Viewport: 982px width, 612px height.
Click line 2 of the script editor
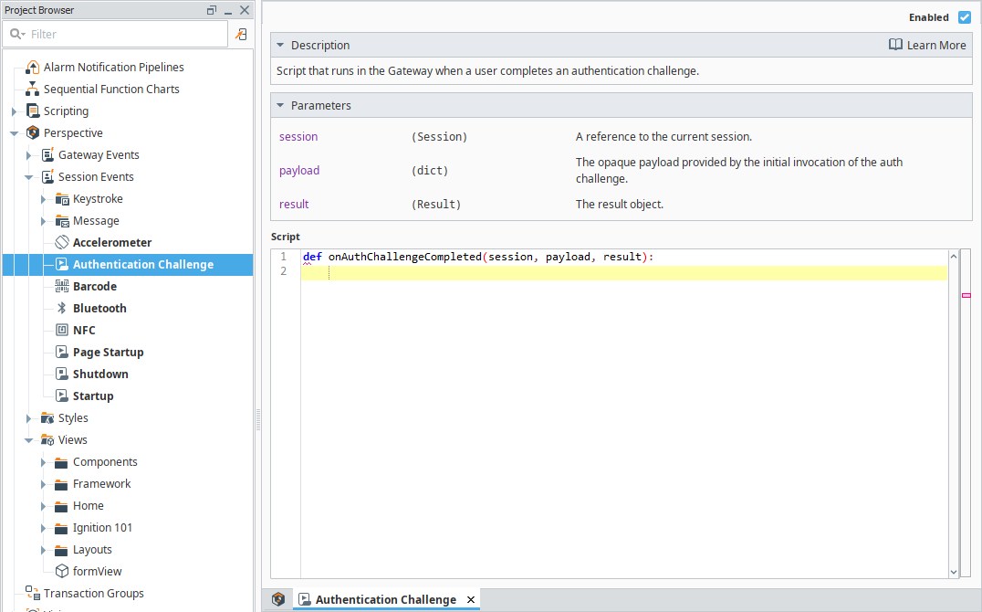click(623, 272)
